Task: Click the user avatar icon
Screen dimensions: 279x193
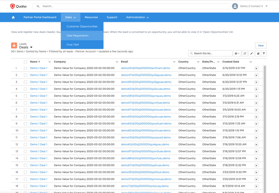Action: [x=235, y=6]
